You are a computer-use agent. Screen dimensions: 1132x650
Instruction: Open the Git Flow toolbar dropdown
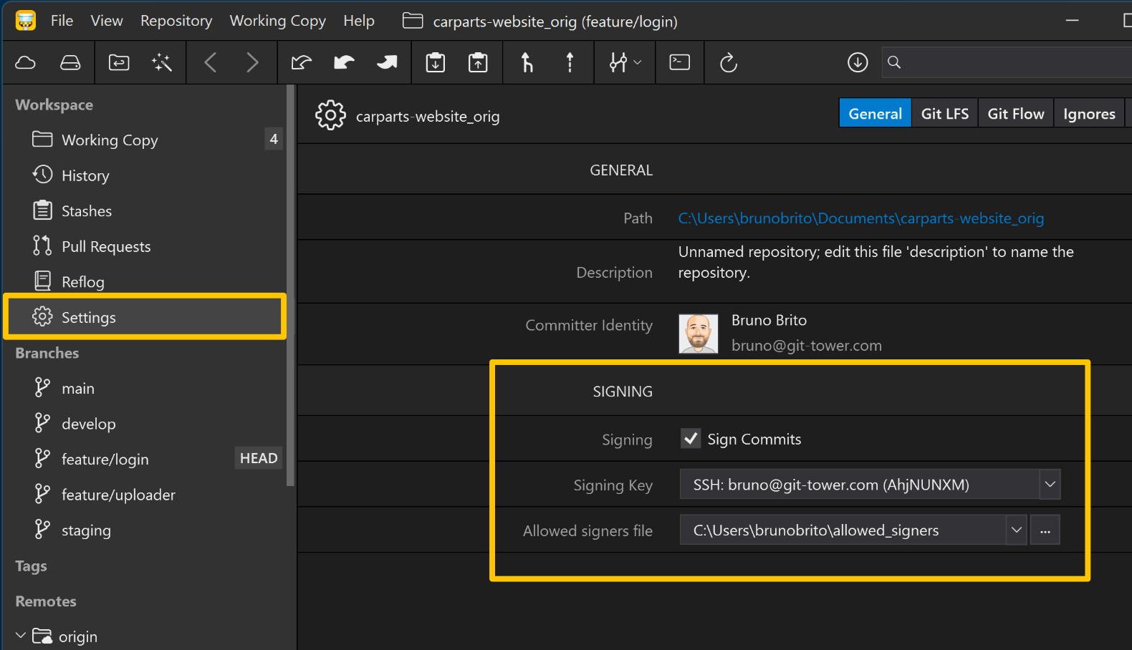[x=625, y=63]
